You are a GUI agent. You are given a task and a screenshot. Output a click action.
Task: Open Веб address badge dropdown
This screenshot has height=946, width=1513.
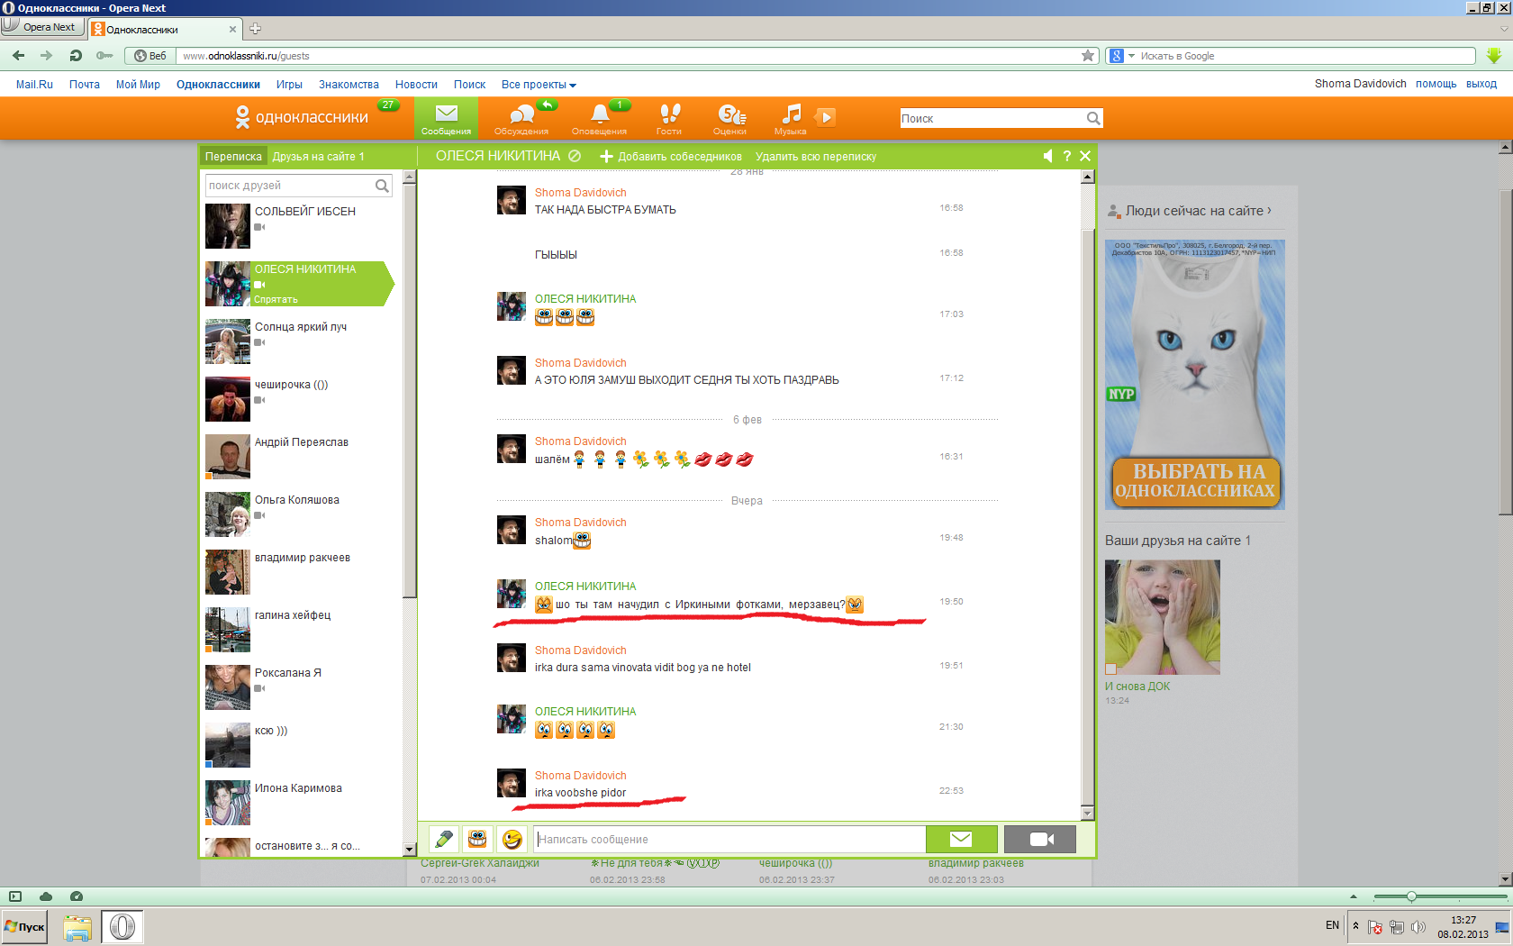(150, 56)
